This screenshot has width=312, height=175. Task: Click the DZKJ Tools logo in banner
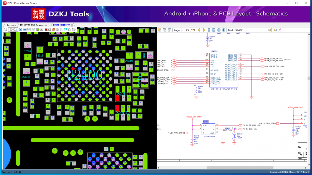tap(60, 14)
